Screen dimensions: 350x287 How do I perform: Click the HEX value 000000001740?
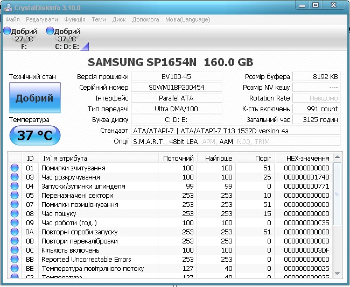(306, 177)
